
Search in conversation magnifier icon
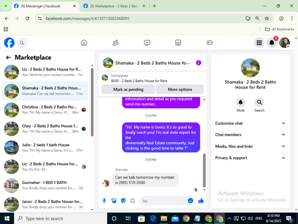[x=259, y=102]
